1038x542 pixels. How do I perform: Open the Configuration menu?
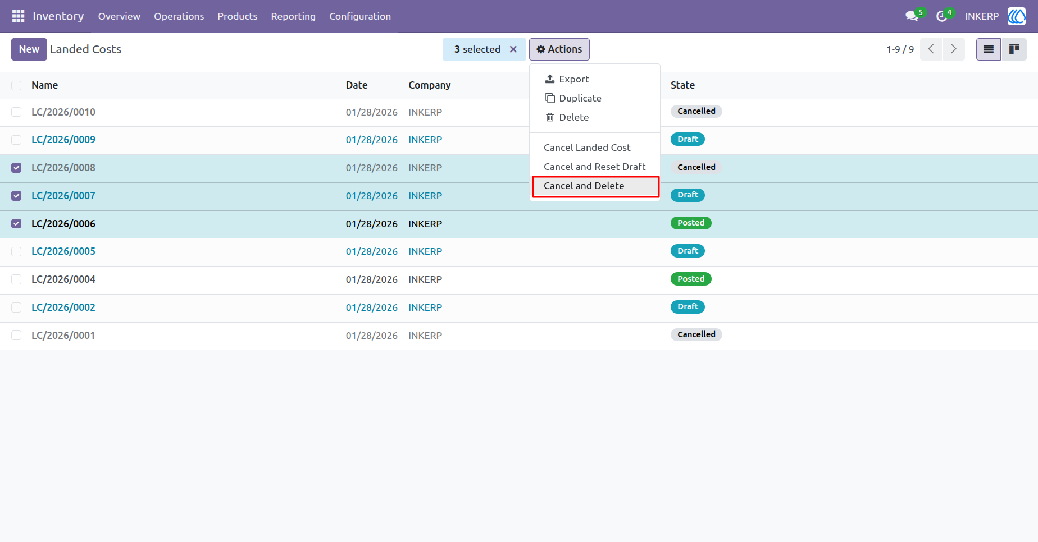pyautogui.click(x=360, y=16)
